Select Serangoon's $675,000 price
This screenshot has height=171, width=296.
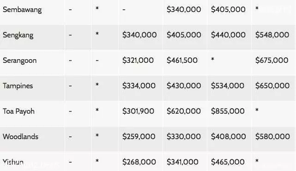pos(272,60)
